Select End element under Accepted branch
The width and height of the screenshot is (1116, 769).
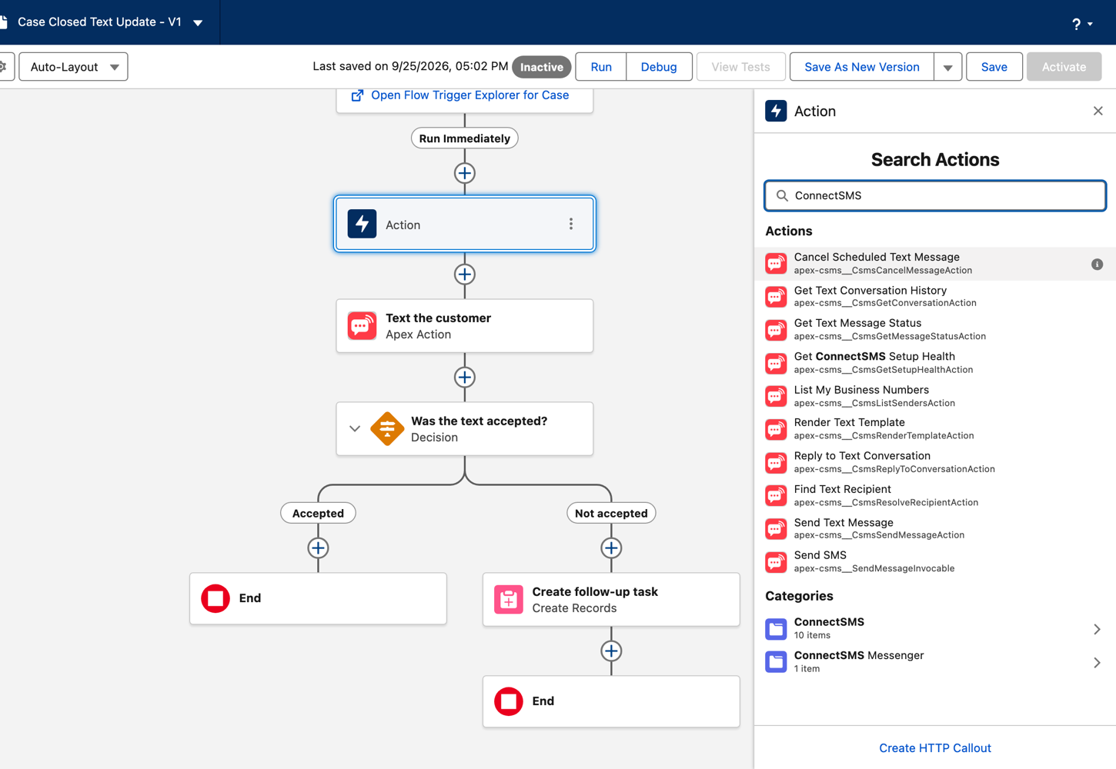pos(318,598)
